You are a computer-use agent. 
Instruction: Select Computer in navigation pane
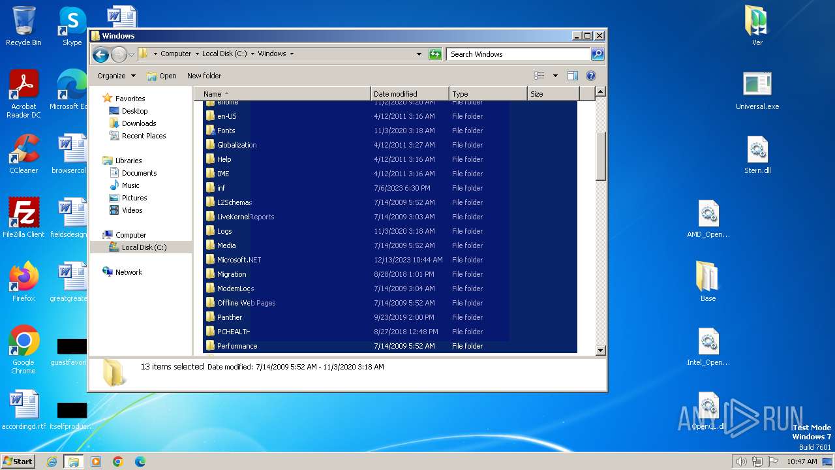click(130, 235)
